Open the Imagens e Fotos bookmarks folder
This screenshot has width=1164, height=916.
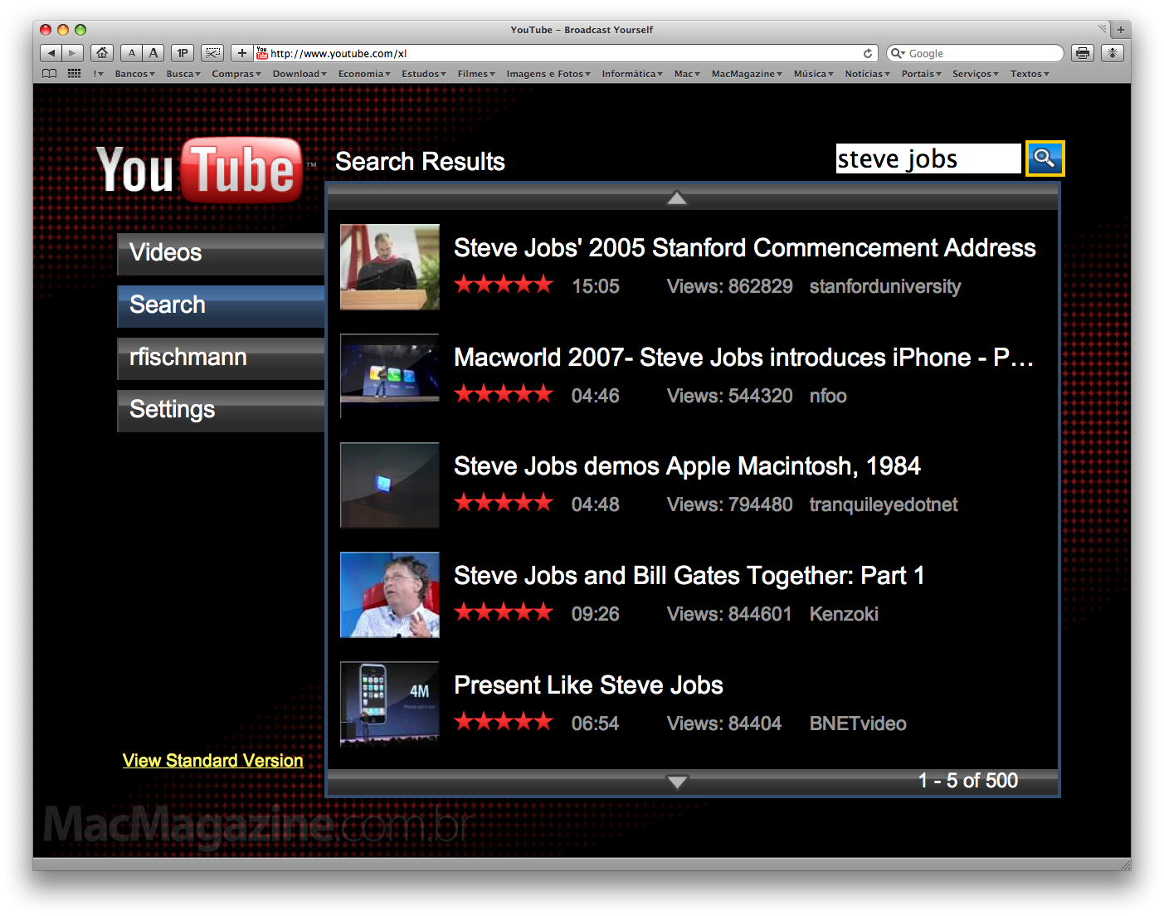tap(548, 74)
